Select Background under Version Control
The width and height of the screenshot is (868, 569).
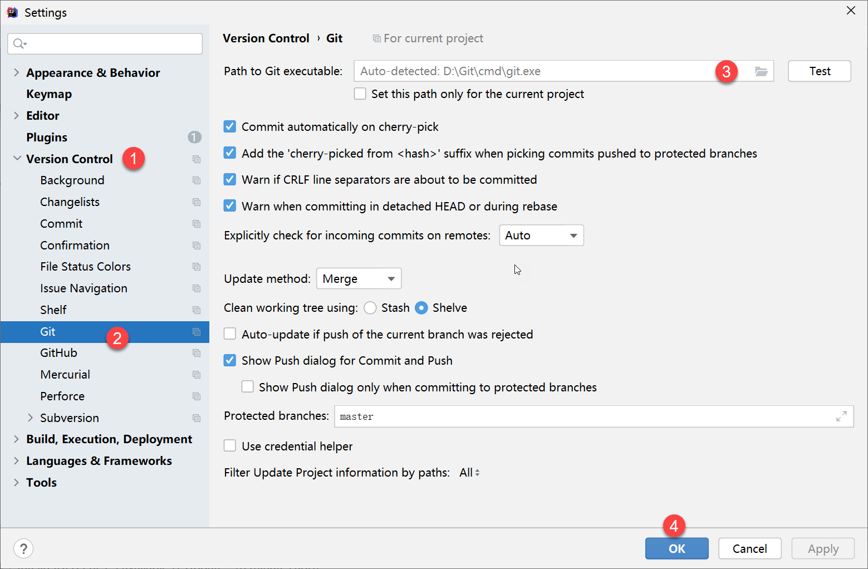pos(72,180)
